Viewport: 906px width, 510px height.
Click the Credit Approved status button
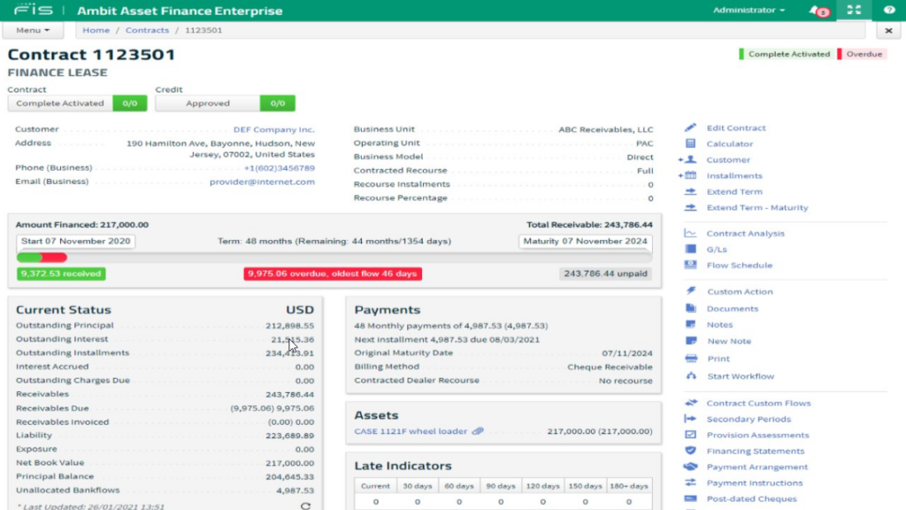(207, 103)
